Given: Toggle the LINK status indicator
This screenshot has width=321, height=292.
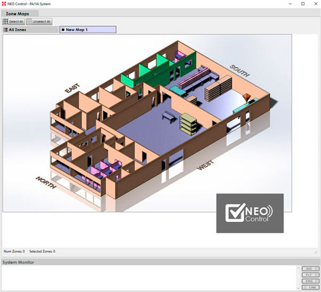Looking at the screenshot, I should click(309, 287).
